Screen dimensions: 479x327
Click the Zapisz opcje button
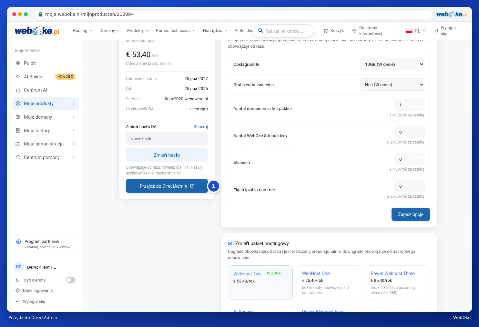[x=411, y=214]
